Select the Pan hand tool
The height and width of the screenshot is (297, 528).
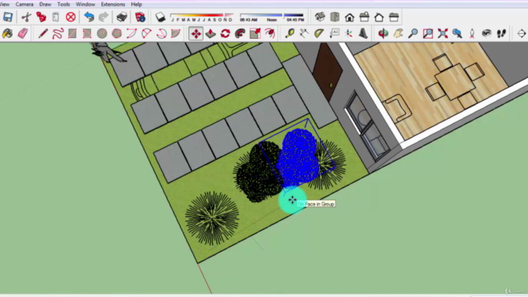398,34
